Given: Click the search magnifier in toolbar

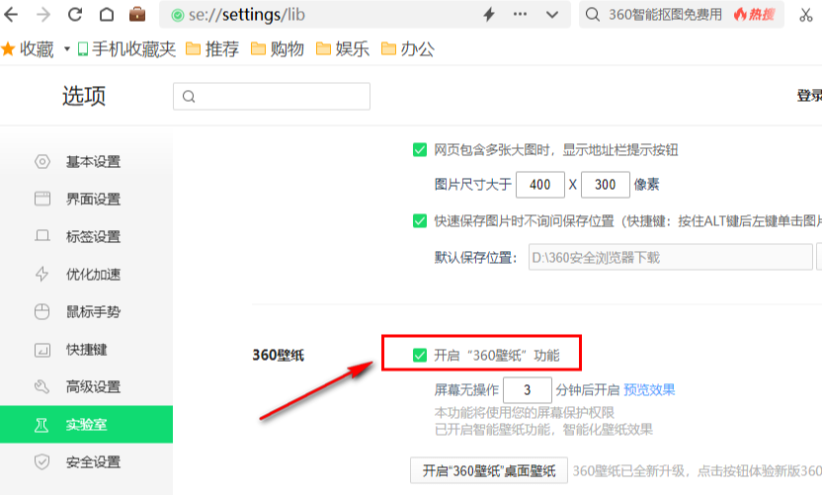Looking at the screenshot, I should (x=593, y=15).
